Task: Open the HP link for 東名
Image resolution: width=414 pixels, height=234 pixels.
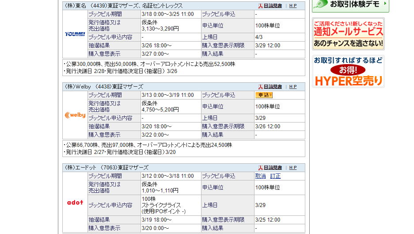Action: (x=293, y=6)
